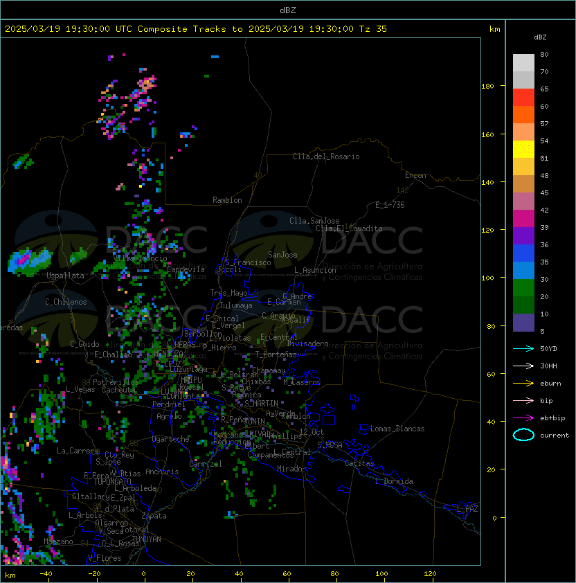Click the C_Chilenos place label

point(66,302)
